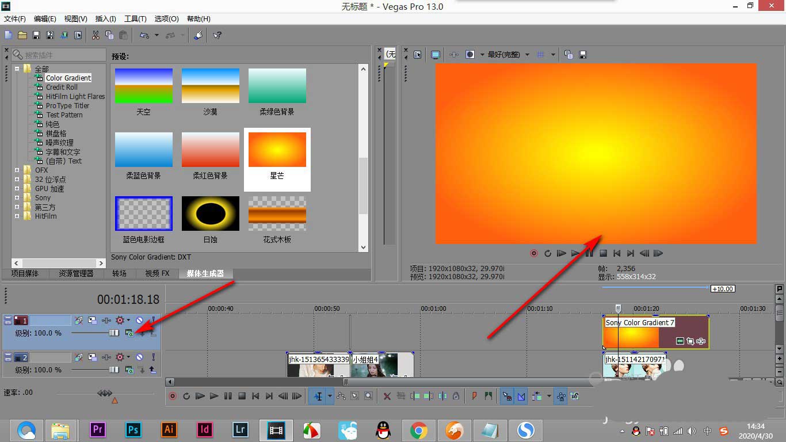Click the open folder toolbar icon
This screenshot has height=442, width=786.
click(x=22, y=35)
